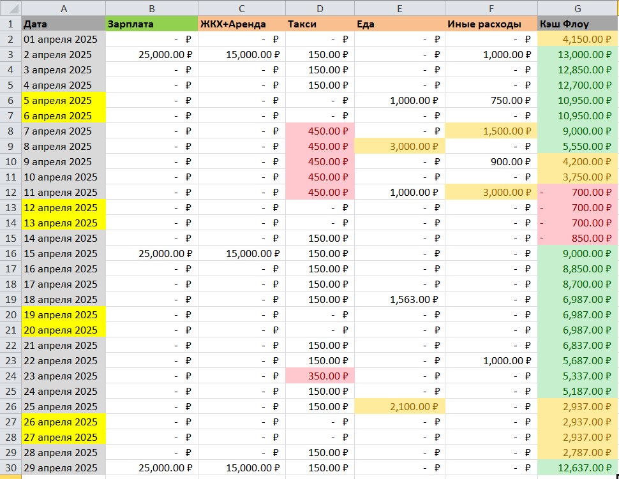Select column C header

242,8
